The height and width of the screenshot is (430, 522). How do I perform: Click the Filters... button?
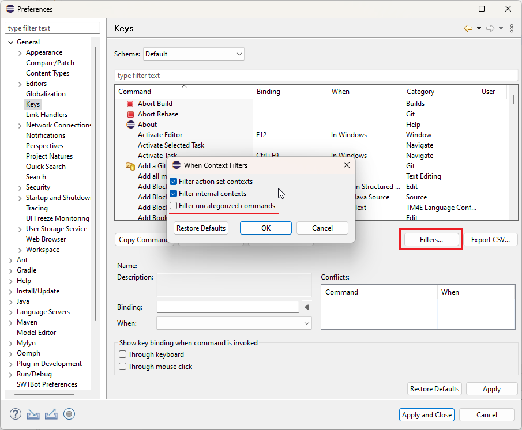(x=431, y=239)
